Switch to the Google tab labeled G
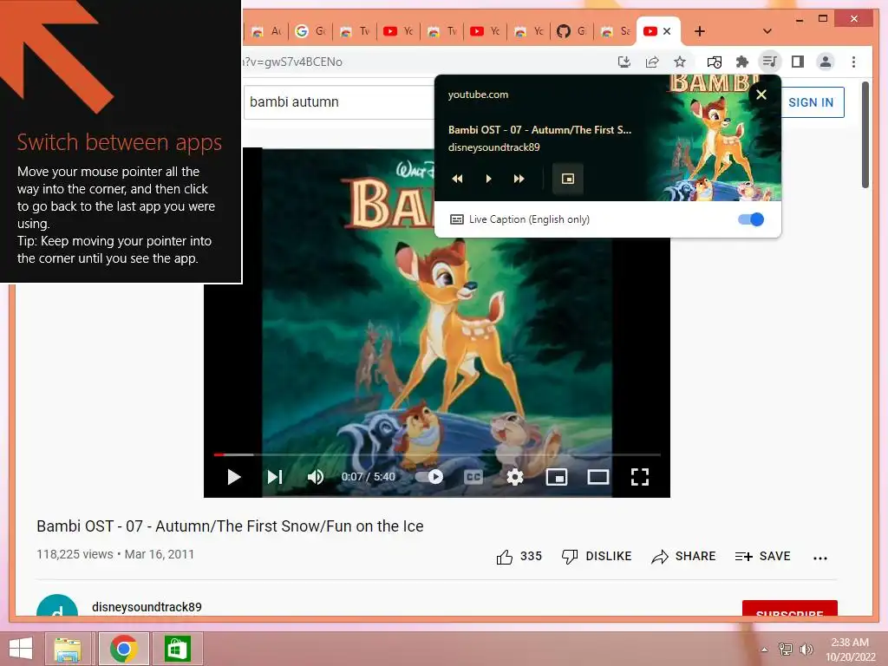888x666 pixels. click(x=310, y=31)
